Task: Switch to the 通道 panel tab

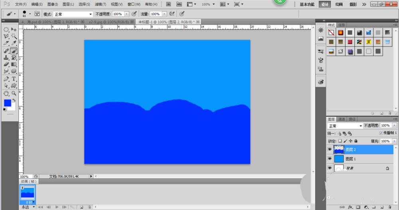Action: tap(342, 119)
